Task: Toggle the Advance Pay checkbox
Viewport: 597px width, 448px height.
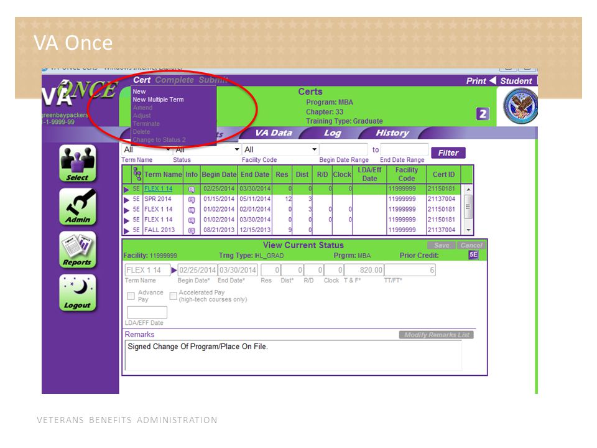Action: [131, 296]
